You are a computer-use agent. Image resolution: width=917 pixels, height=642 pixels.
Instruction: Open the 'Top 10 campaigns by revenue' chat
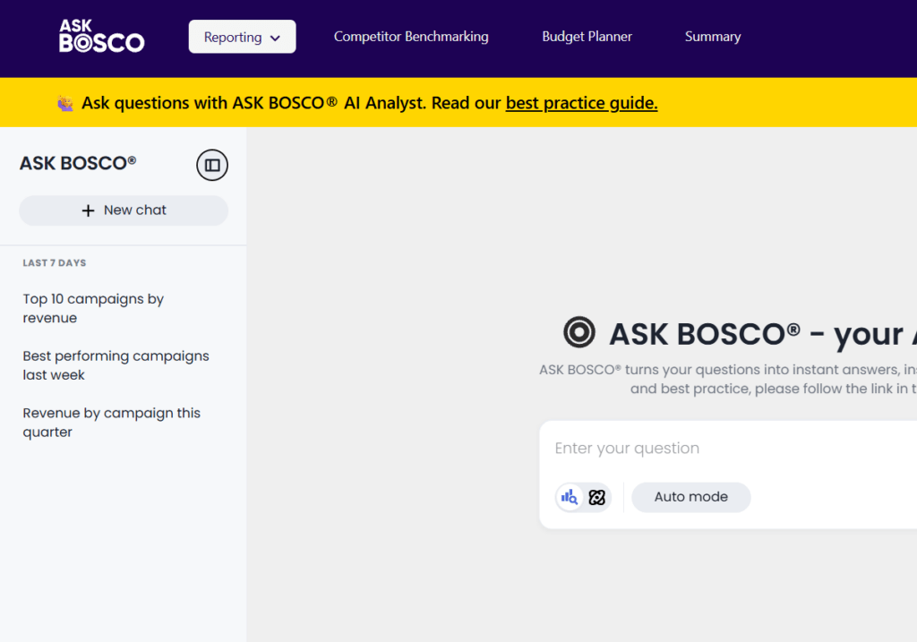pyautogui.click(x=93, y=308)
